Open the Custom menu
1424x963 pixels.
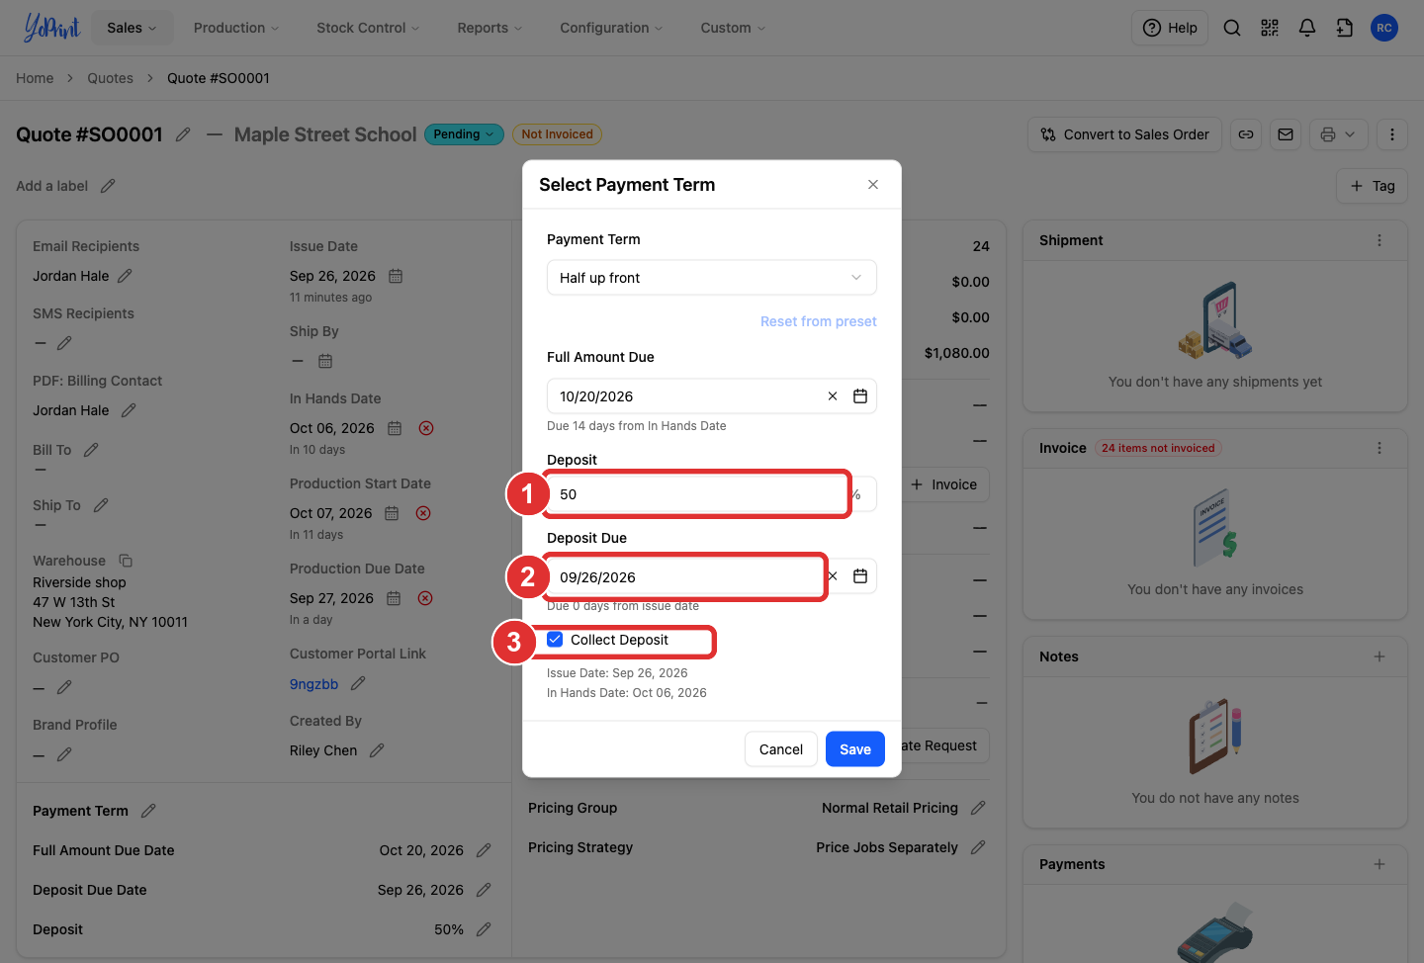point(733,28)
